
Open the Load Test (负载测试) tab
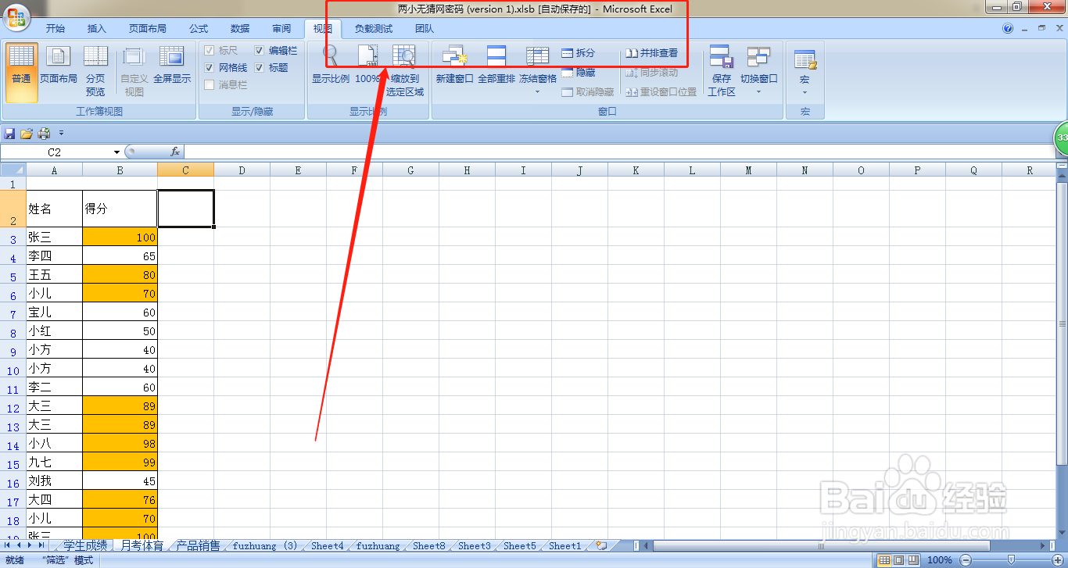point(374,29)
